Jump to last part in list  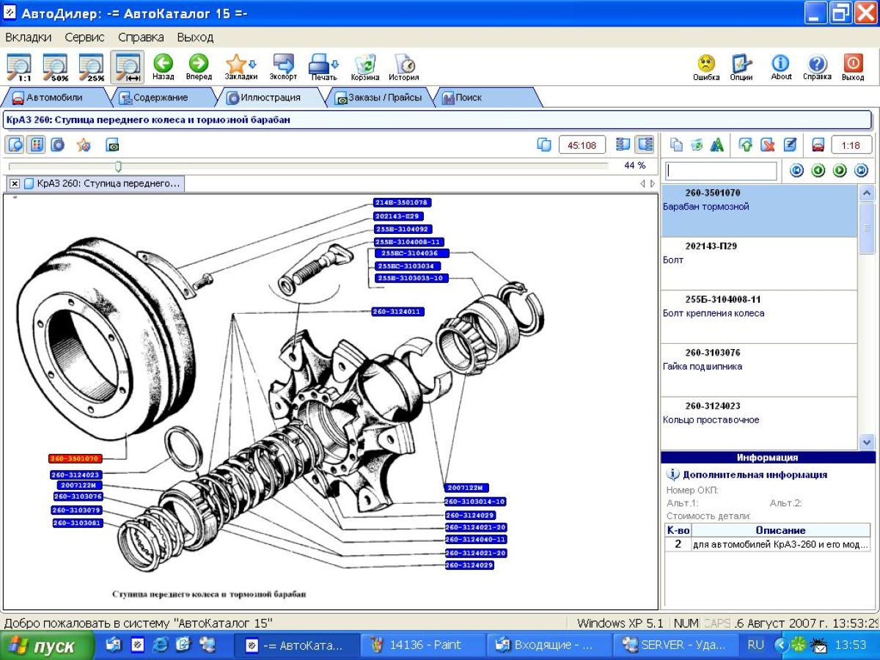pos(861,171)
